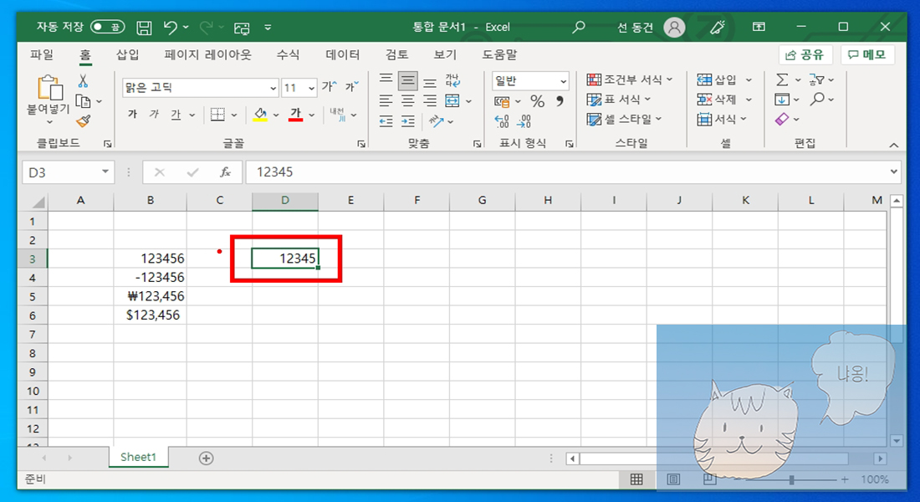Decrease font size with smaller 가 icon
The image size is (920, 502).
coord(351,87)
